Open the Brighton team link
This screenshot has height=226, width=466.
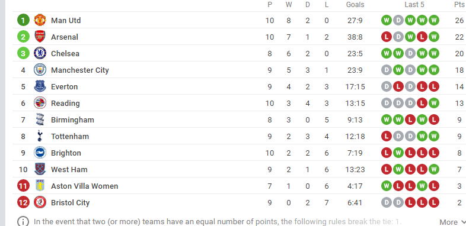point(66,153)
